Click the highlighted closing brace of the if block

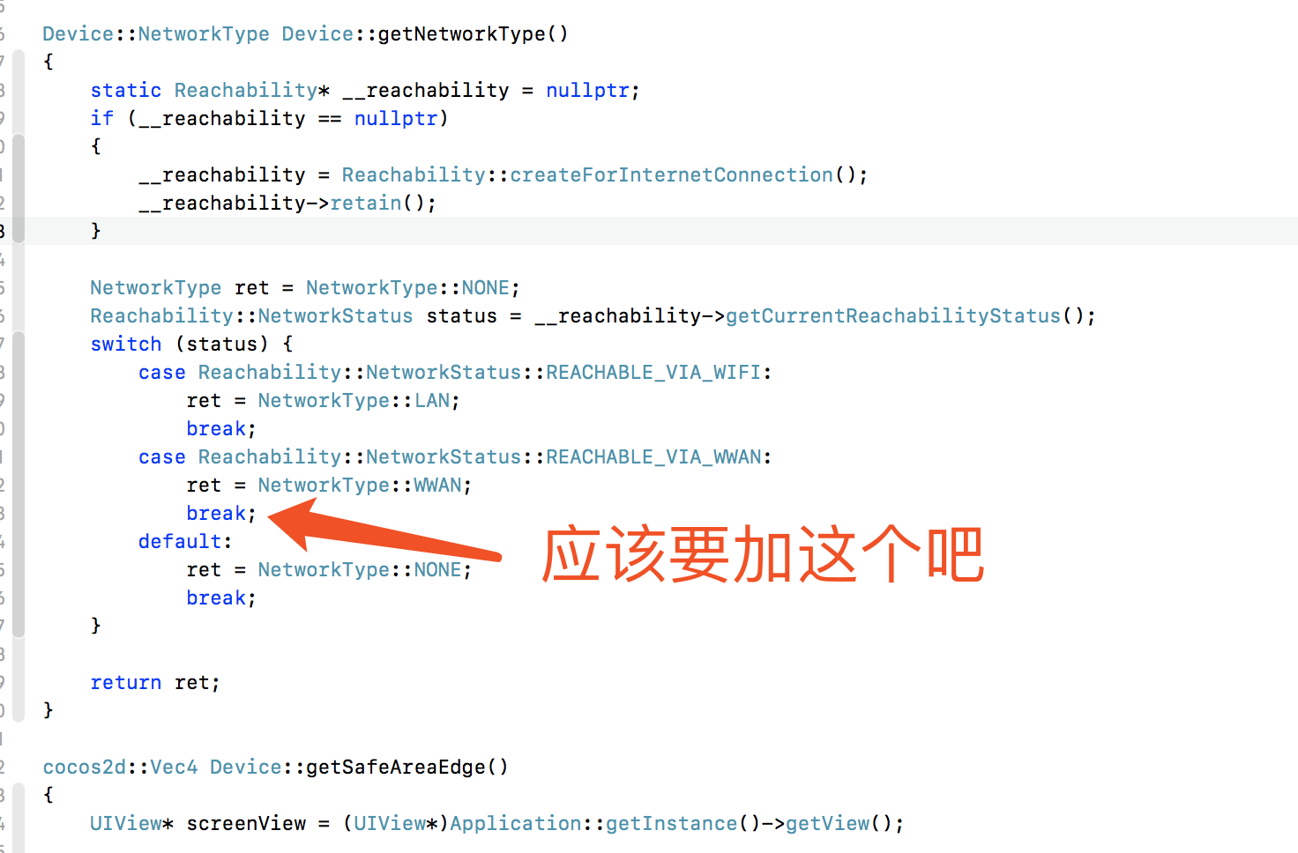pyautogui.click(x=96, y=231)
